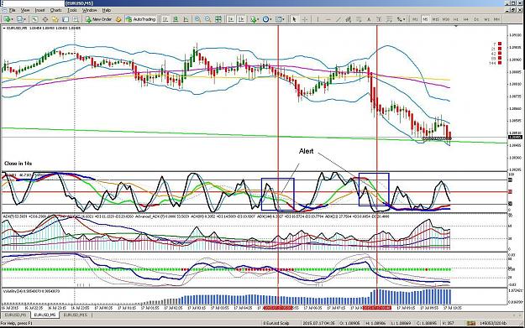Switch to D1 timeframe

[476, 19]
